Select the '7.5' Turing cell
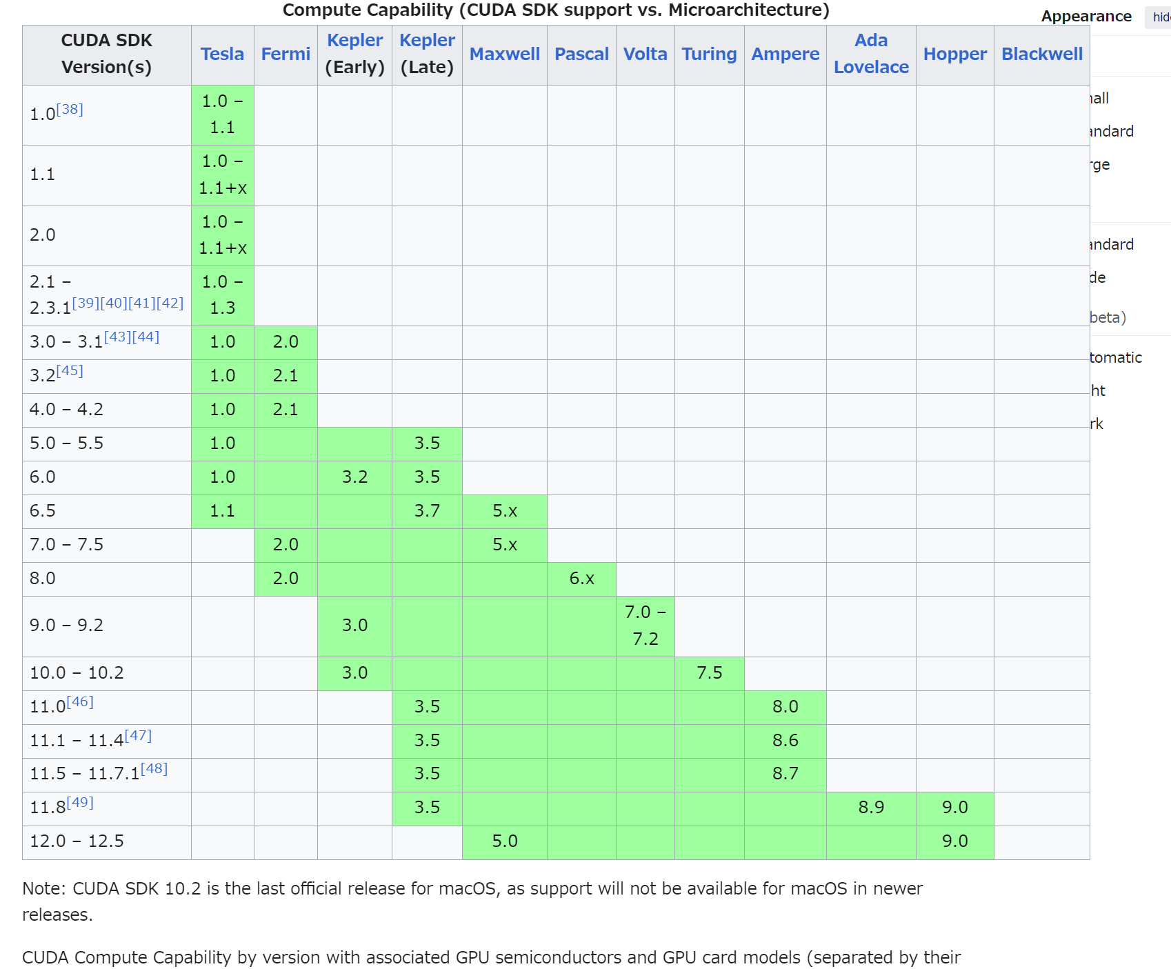Image resolution: width=1171 pixels, height=969 pixels. 709,674
